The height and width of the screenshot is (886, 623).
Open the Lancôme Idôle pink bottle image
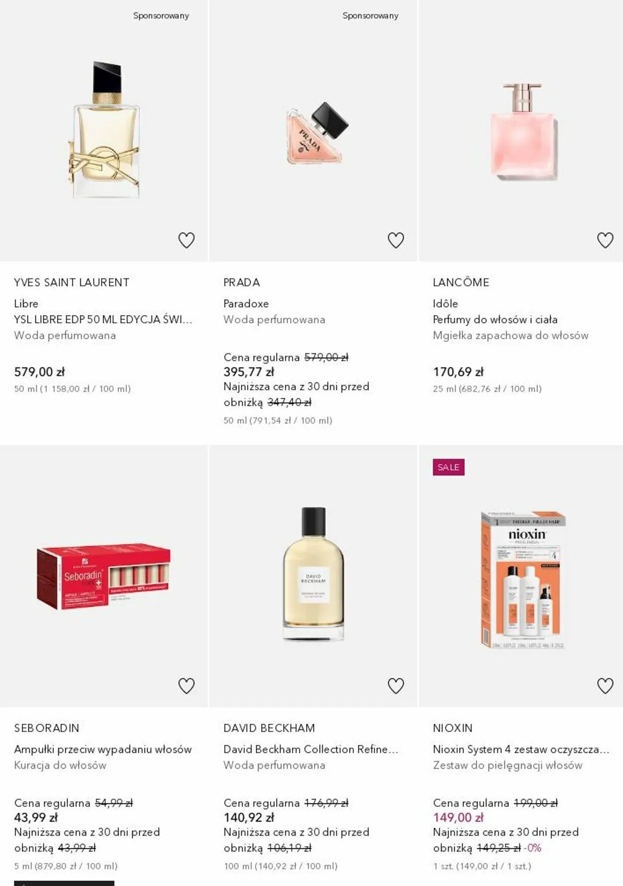(522, 132)
